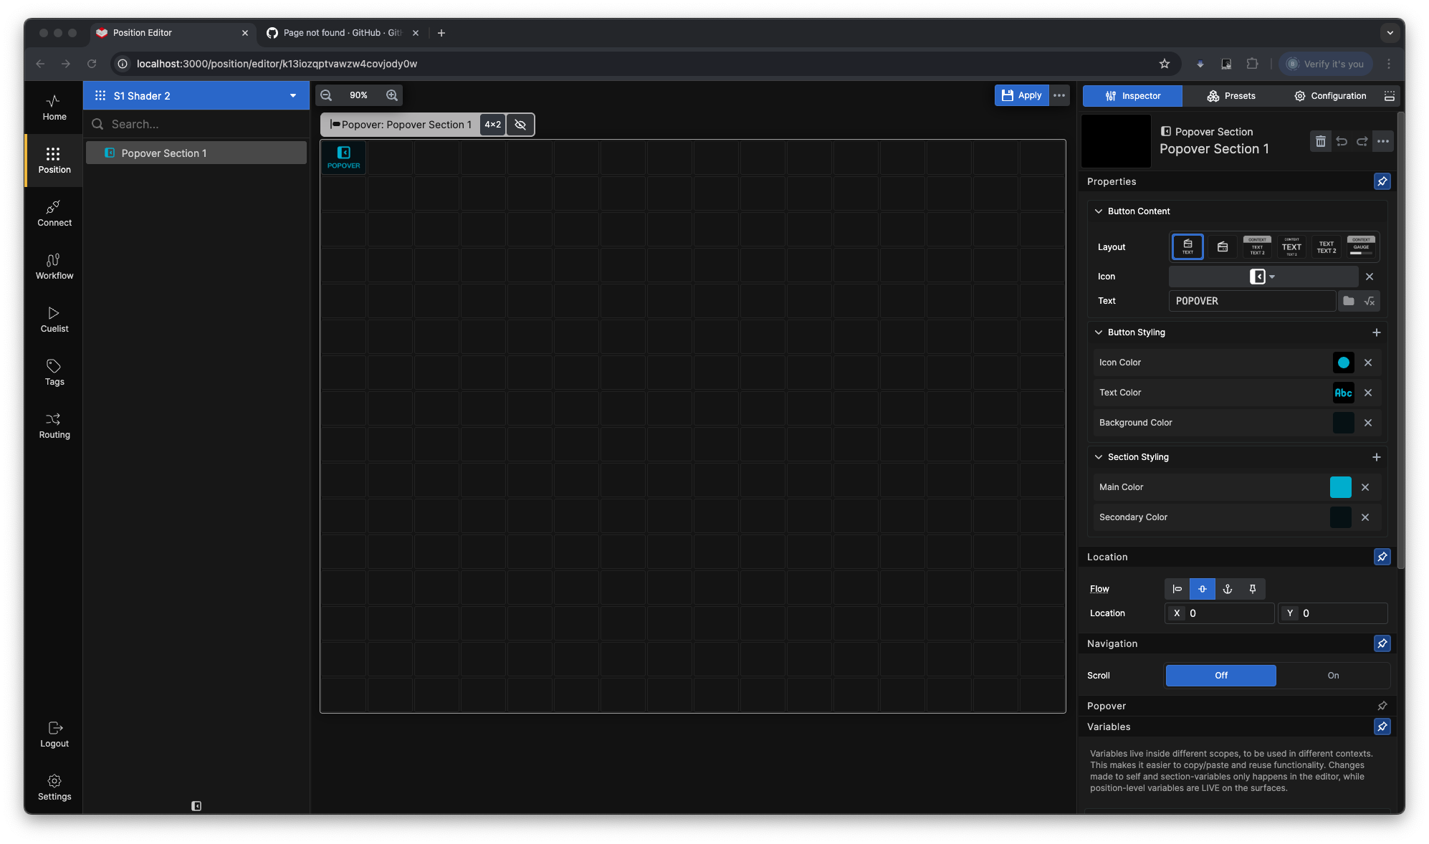Switch to the Inspector tab
Screen dimensions: 1429x844
tap(1132, 96)
